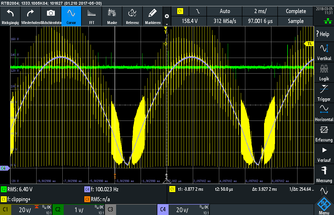334x215 pixels.
Task: Click the C1 overload indicator arrow
Action: click(37, 207)
